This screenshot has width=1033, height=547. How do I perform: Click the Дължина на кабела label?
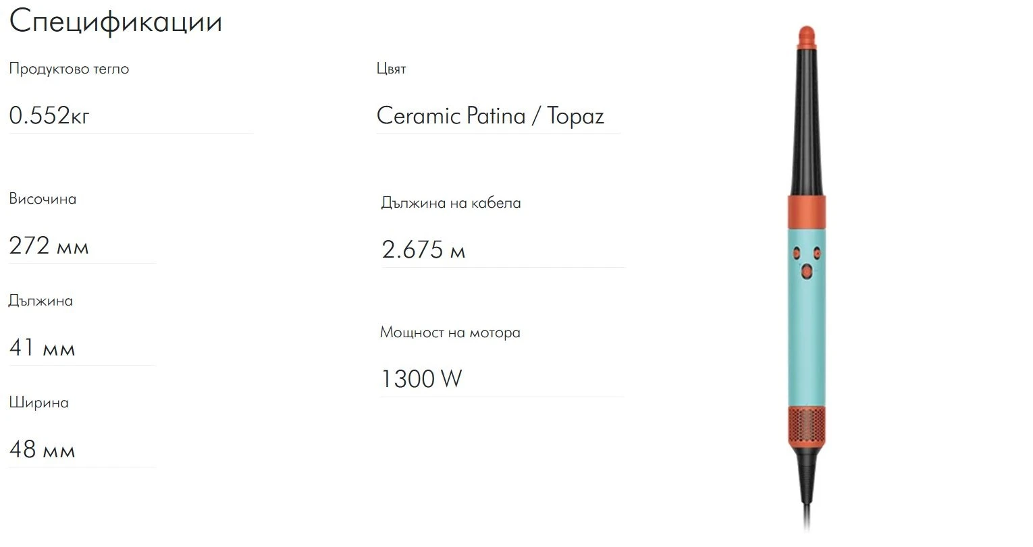point(451,203)
